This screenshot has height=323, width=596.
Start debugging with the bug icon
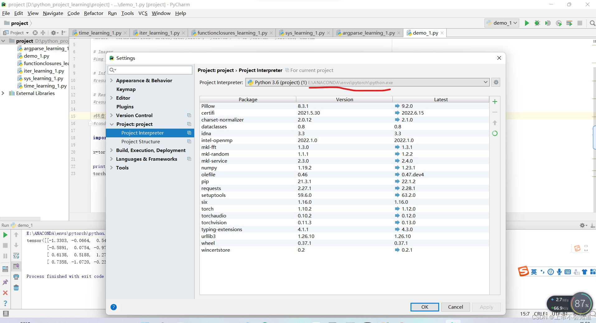point(537,23)
